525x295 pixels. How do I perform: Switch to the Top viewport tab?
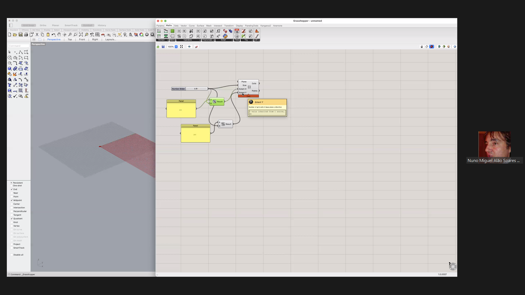click(x=70, y=40)
